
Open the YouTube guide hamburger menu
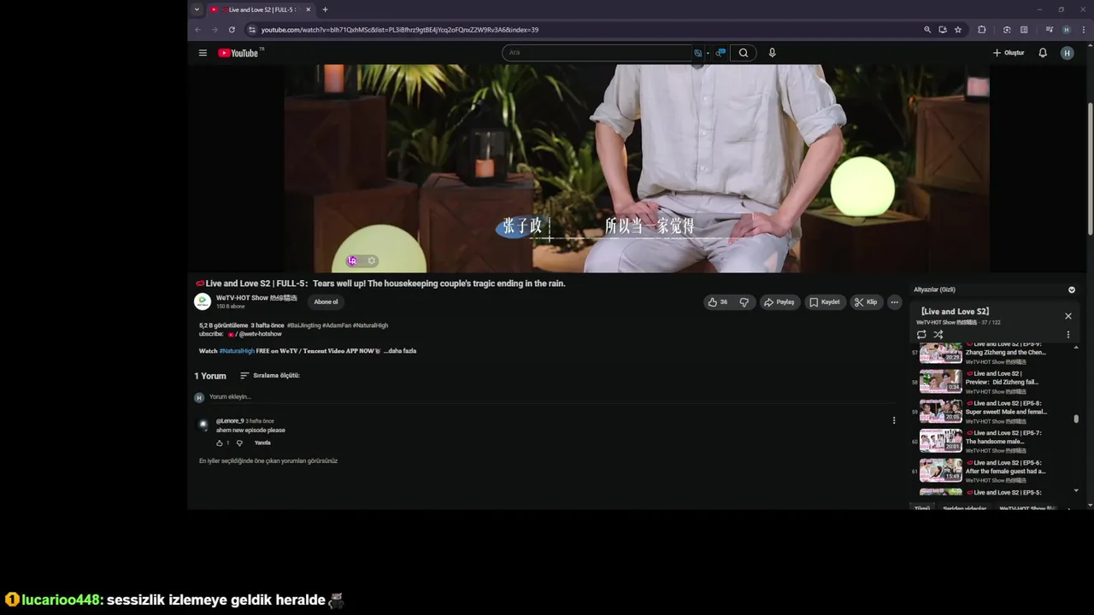point(203,53)
